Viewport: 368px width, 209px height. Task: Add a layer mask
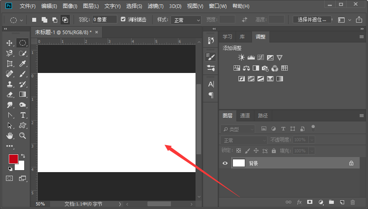(310, 202)
